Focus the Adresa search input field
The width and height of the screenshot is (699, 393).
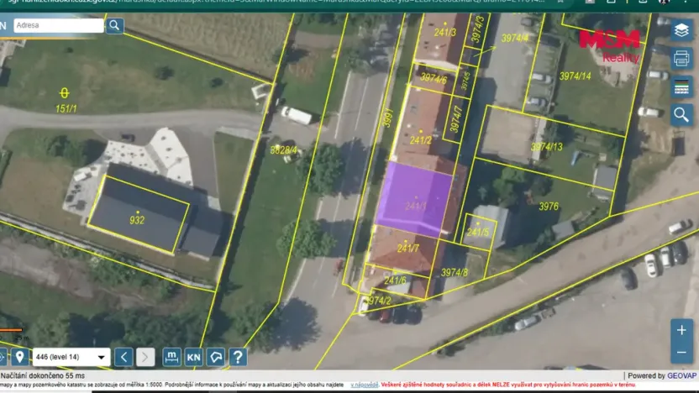[59, 25]
